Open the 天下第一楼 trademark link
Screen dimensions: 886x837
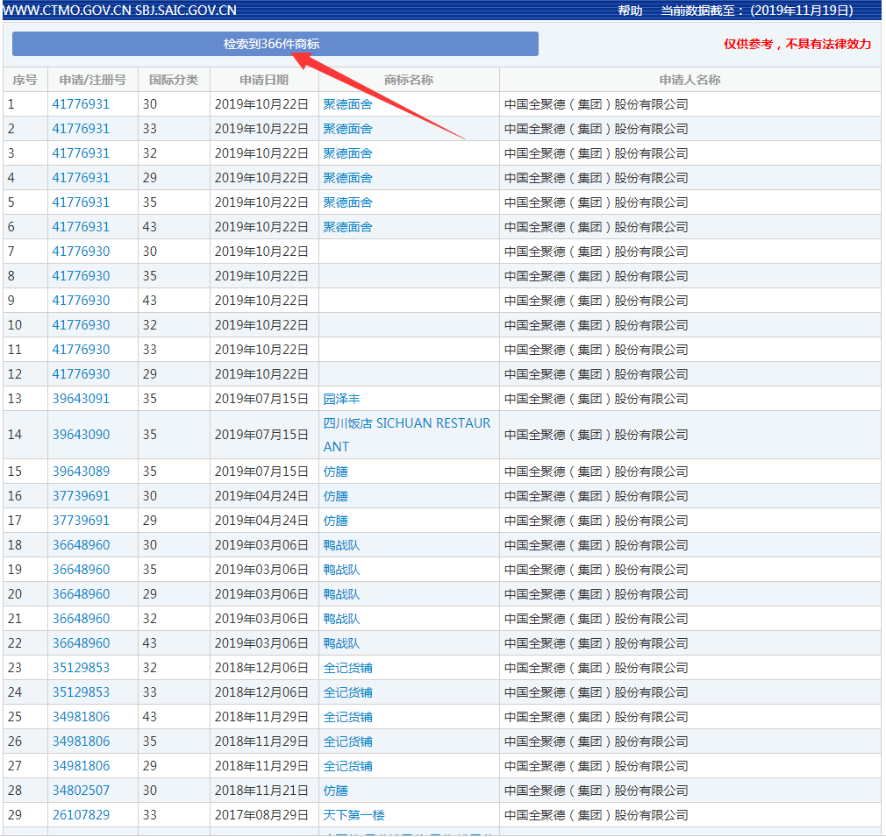[x=354, y=816]
